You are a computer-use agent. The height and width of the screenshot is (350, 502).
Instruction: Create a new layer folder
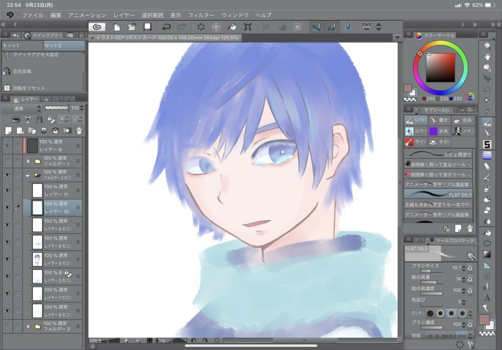(32, 130)
